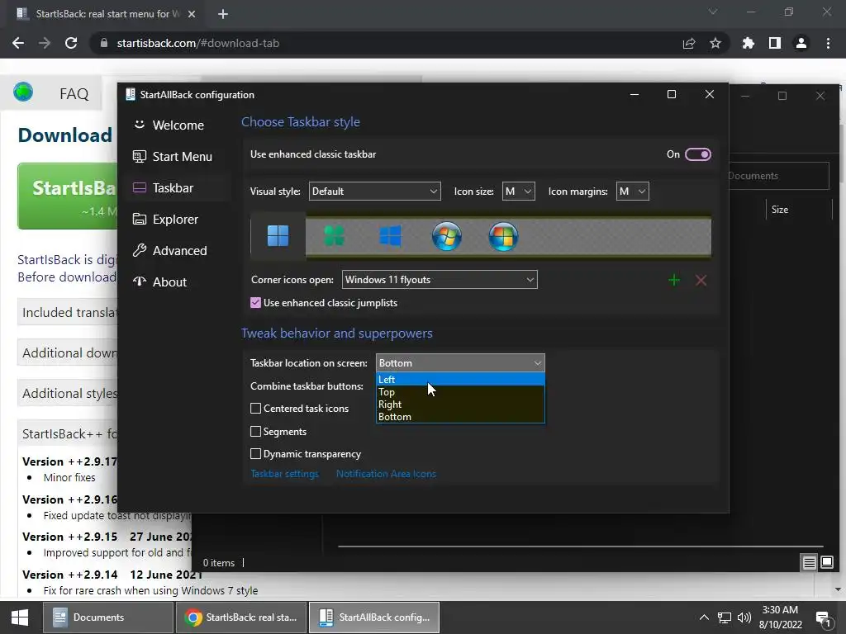
Task: Bookmark this page with star icon
Action: tap(715, 43)
